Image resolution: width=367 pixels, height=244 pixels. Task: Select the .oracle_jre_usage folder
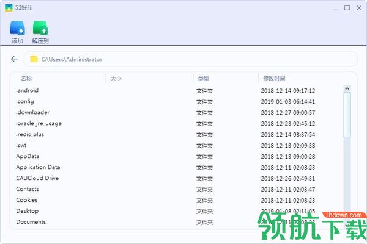click(x=39, y=123)
